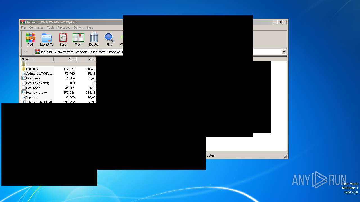
Task: Open the Commands menu
Action: pos(36,27)
